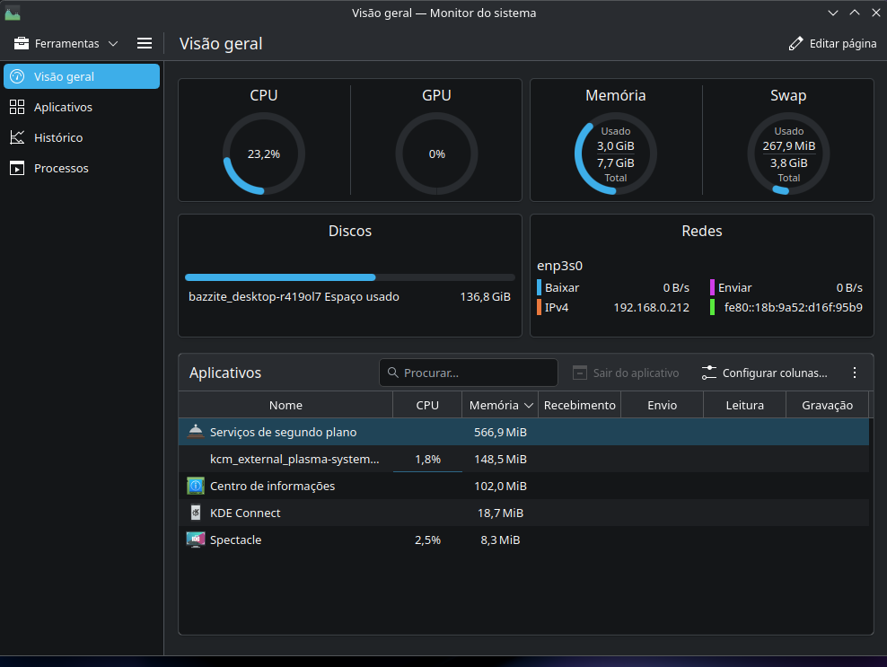Click the IPv4 orange color indicator
Viewport: 887px width, 667px height.
coord(539,307)
